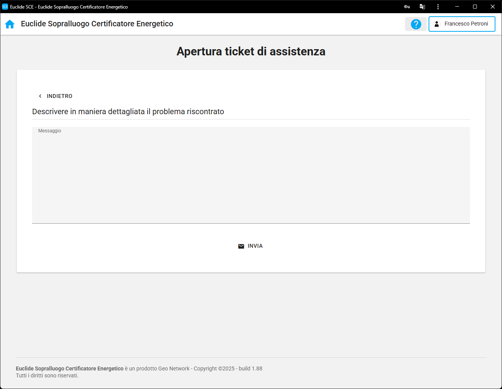The image size is (502, 389).
Task: Click the Descrivere in maniera dettagliata instruction text
Action: point(128,111)
